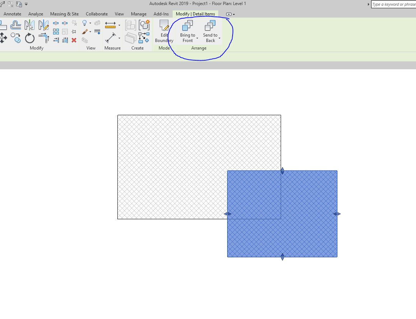
Task: Open the View ribbon tab
Action: point(119,14)
